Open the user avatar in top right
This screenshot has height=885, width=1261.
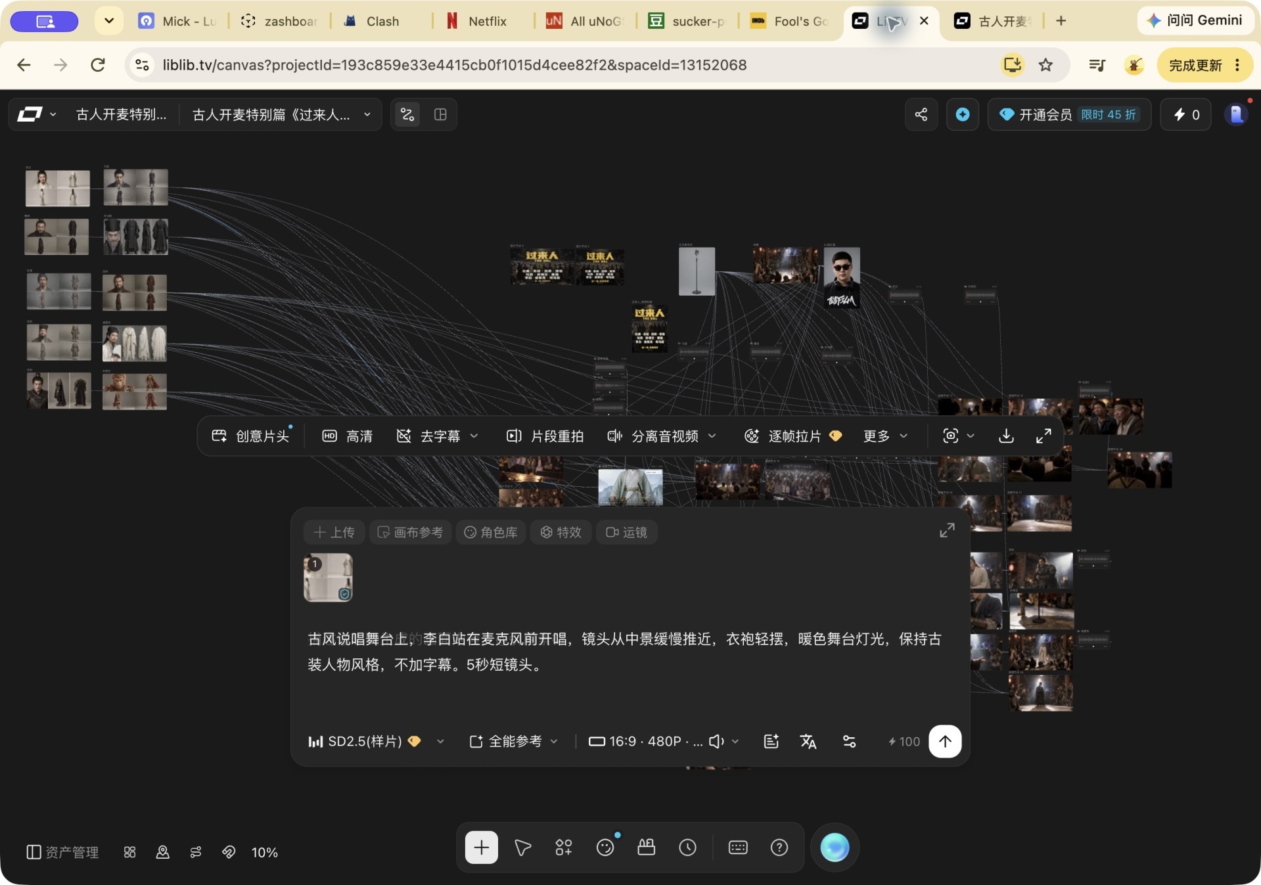pyautogui.click(x=1237, y=114)
